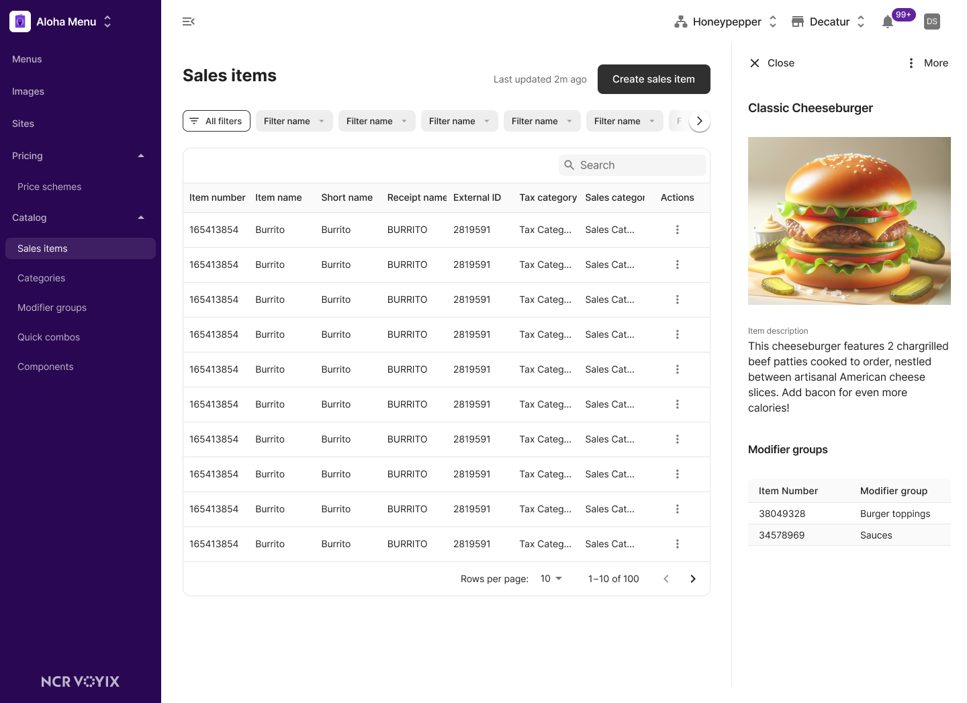Image resolution: width=967 pixels, height=703 pixels.
Task: Click the notifications bell icon
Action: pos(887,21)
